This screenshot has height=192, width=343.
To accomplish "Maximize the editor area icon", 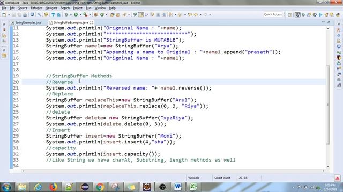I will (x=329, y=22).
